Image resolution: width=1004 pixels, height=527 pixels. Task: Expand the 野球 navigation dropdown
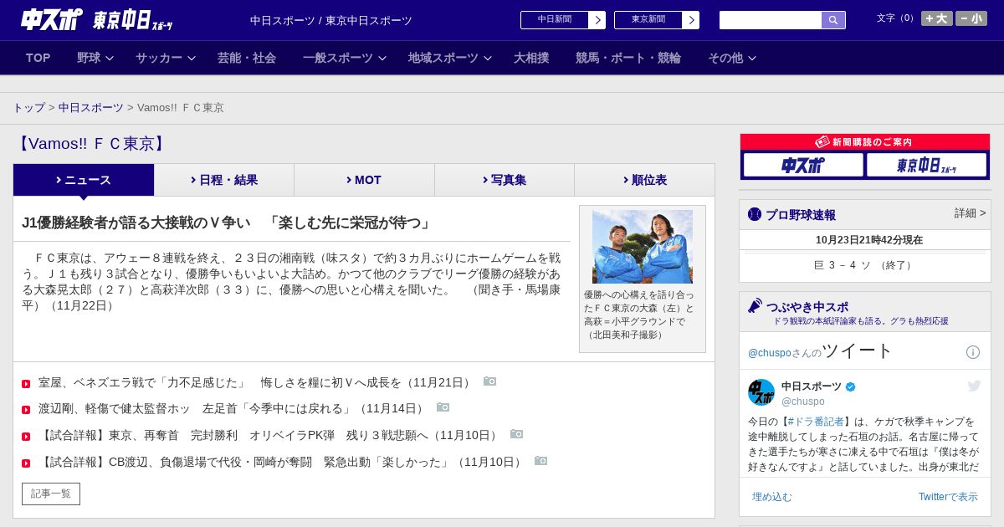point(95,58)
